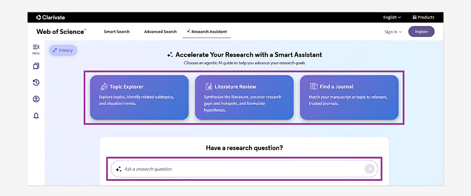
Task: Open the user profile icon in sidebar
Action: pos(36,99)
